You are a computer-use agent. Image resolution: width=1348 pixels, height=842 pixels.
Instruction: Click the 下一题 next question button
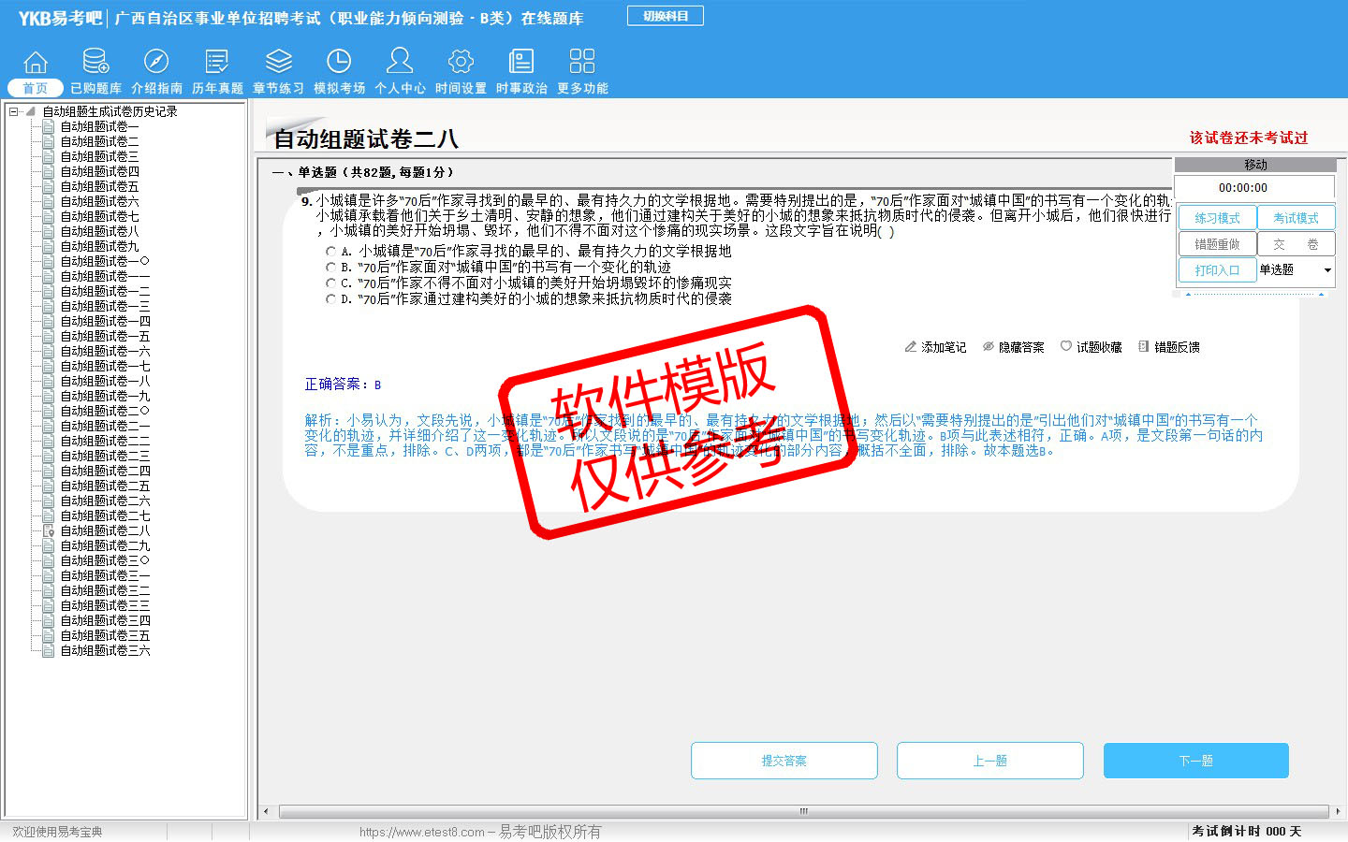point(1195,761)
